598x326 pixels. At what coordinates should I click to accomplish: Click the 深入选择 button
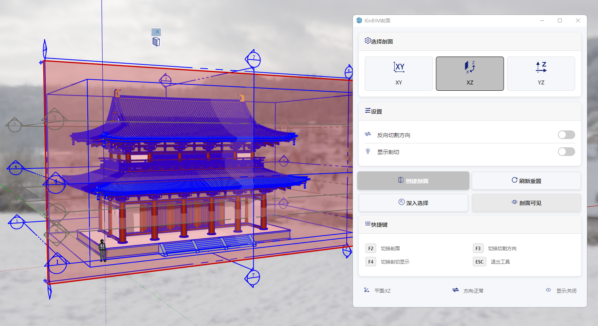pyautogui.click(x=413, y=203)
